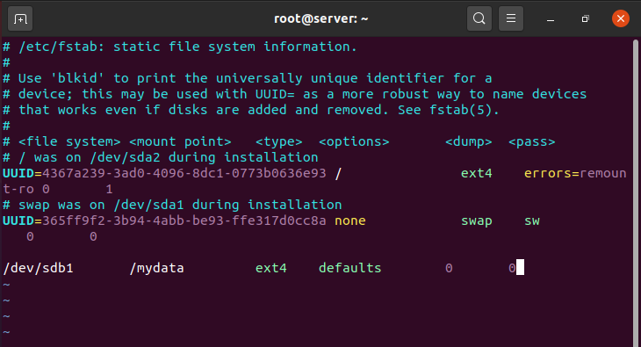Click the '/etc/fstab: static file system' comment
This screenshot has width=641, height=347.
tap(180, 47)
